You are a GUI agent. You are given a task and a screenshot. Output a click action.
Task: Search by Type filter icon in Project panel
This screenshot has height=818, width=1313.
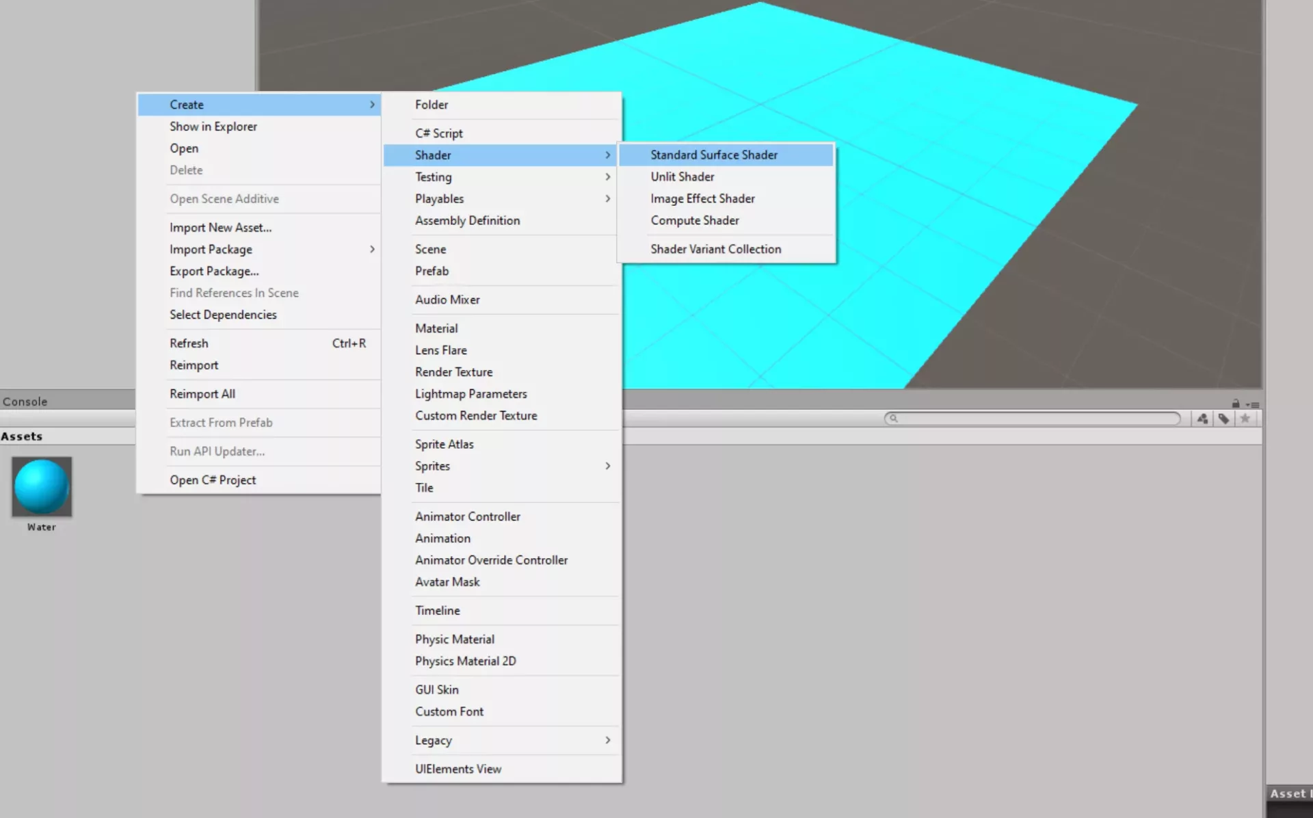click(1202, 419)
